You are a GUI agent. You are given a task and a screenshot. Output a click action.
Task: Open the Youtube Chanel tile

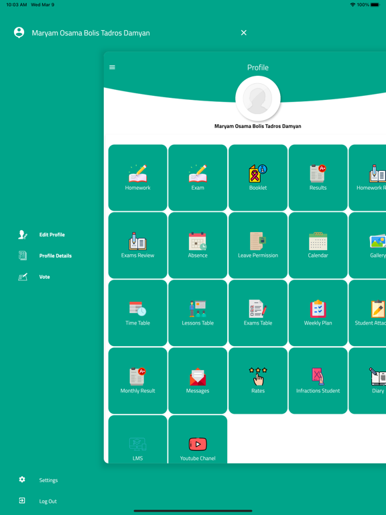point(198,439)
